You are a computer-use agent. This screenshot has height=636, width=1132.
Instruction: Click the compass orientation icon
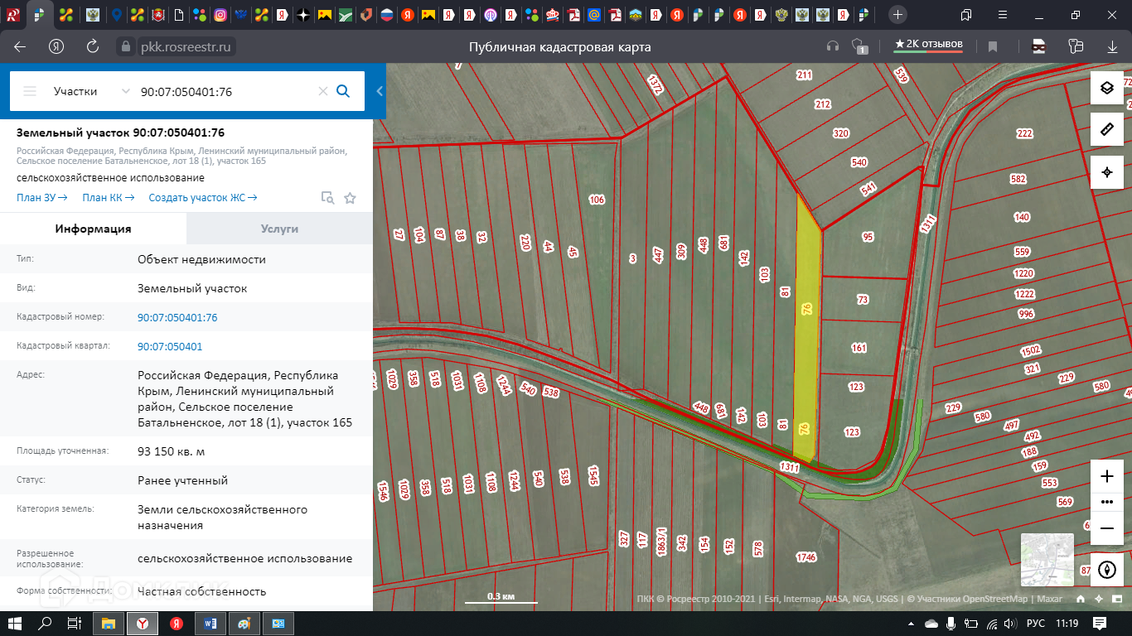pos(1106,570)
